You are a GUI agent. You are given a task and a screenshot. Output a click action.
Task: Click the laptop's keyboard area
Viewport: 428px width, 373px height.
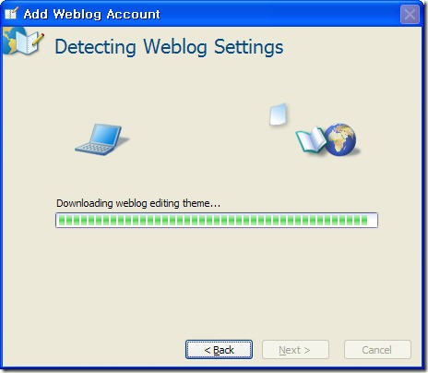94,149
